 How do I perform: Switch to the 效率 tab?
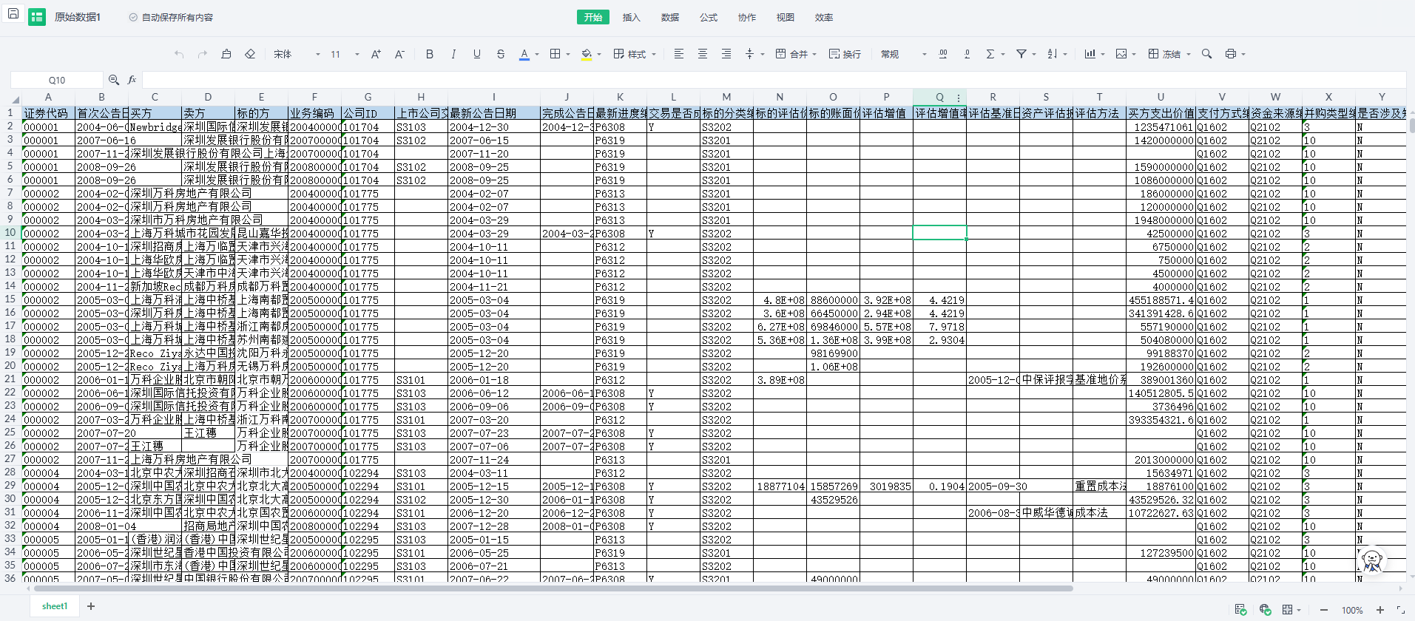pos(824,17)
